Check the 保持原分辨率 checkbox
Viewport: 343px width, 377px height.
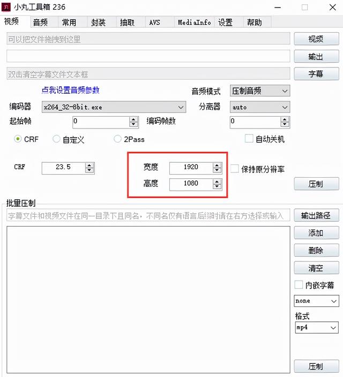[235, 169]
